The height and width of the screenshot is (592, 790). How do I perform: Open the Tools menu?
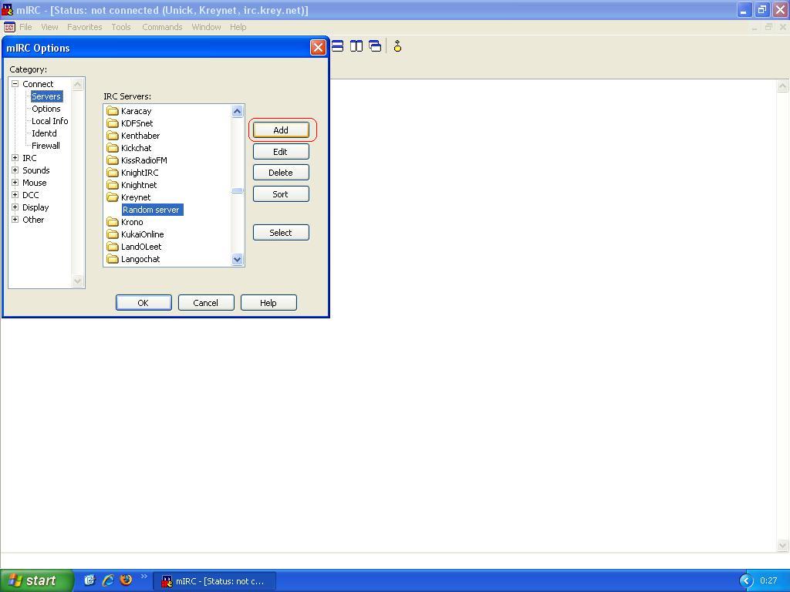[x=121, y=27]
